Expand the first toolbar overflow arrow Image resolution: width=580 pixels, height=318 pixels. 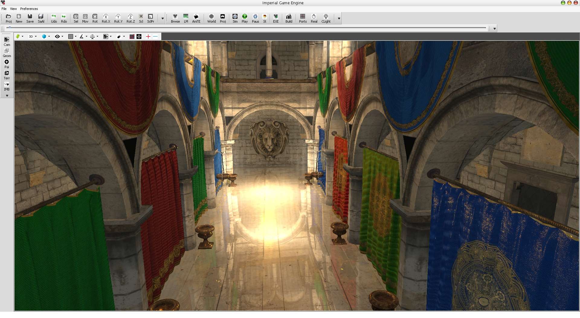(163, 18)
